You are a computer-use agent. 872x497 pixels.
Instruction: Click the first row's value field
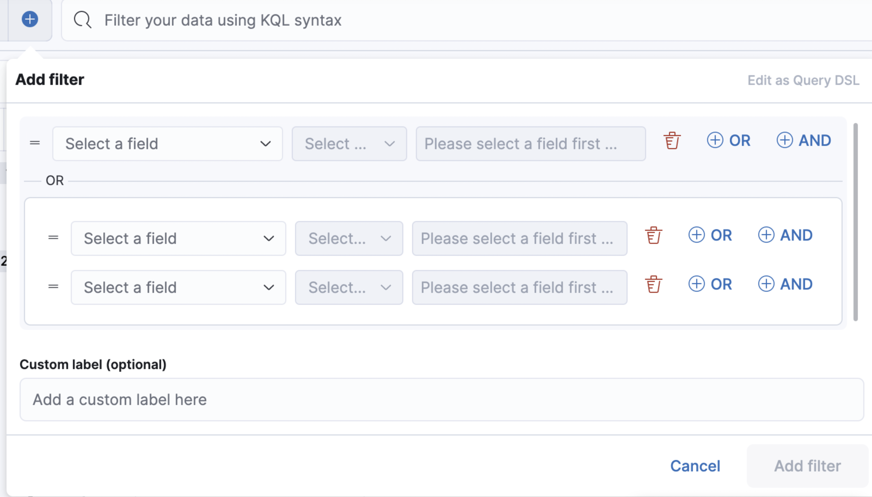click(531, 144)
